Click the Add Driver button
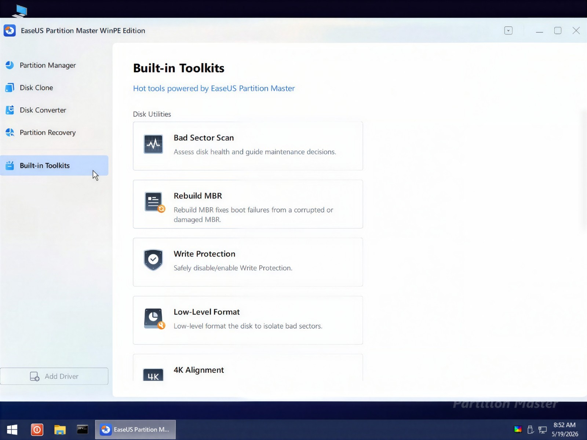 pos(54,376)
